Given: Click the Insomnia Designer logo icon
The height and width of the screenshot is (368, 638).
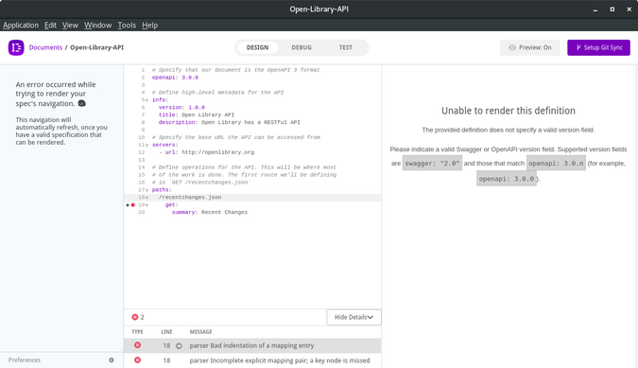Looking at the screenshot, I should point(16,47).
